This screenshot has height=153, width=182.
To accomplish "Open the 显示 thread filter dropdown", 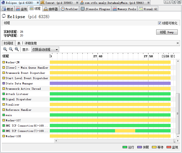I will (x=45, y=49).
